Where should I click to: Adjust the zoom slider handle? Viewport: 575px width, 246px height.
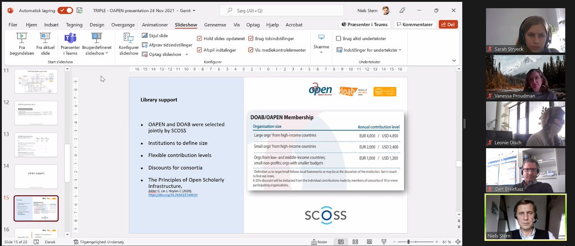(410, 242)
